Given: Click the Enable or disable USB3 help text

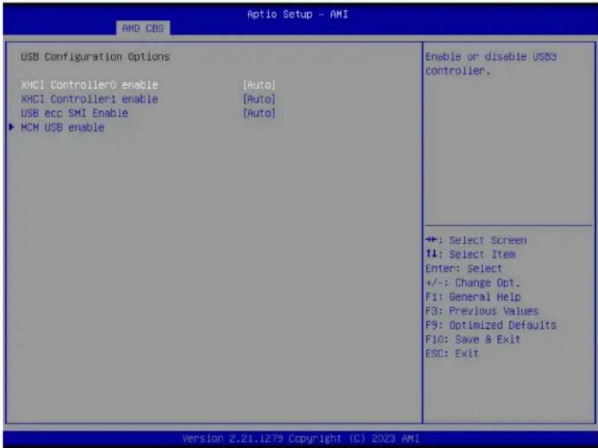Looking at the screenshot, I should tap(491, 63).
